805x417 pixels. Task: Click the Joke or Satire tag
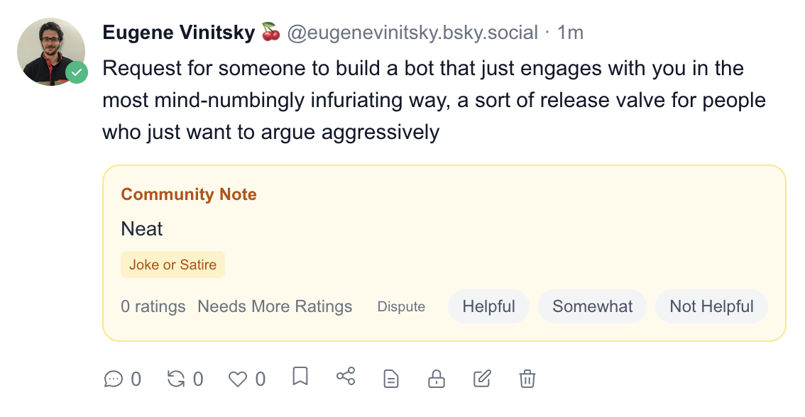172,265
